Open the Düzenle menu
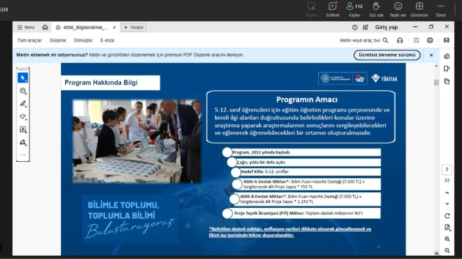The image size is (462, 259). point(58,40)
